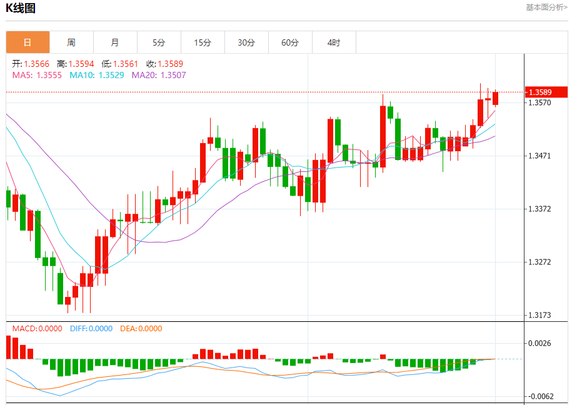Screen dimensions: 572x405
Task: Click the opening price value 1.3566
Action: [36, 64]
